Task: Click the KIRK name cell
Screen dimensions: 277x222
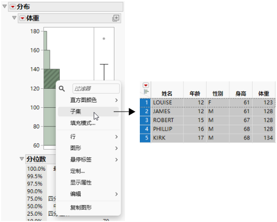Action: pos(167,138)
